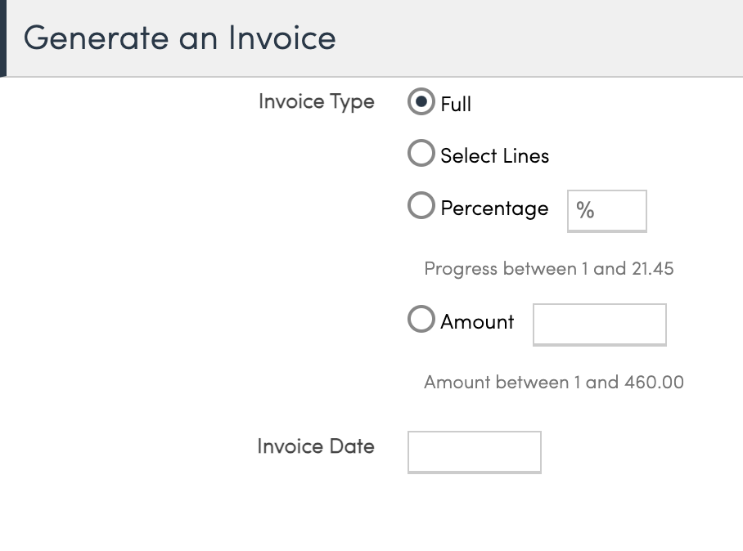The image size is (743, 551).
Task: Click the "Invoice Date" field label
Action: click(x=315, y=446)
